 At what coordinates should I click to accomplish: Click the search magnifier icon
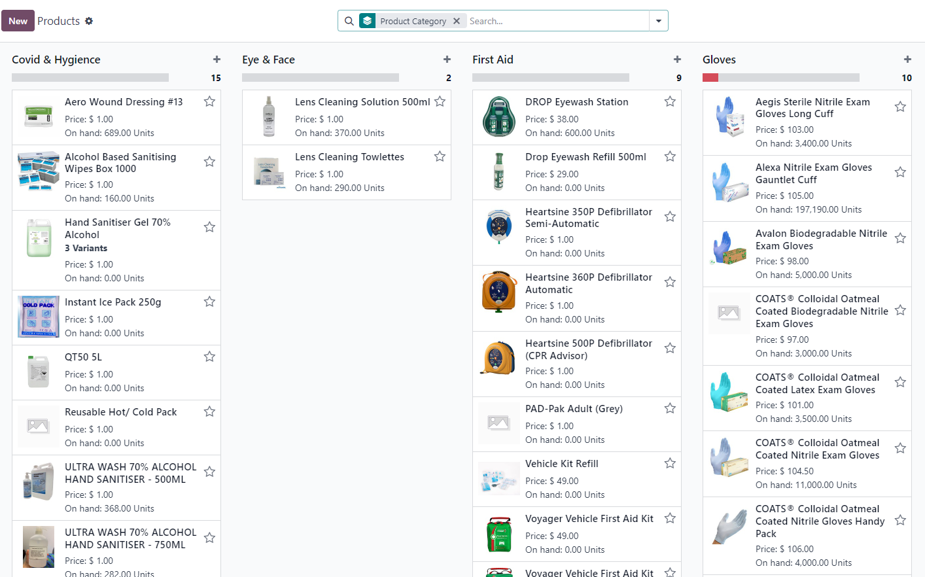[x=349, y=21]
